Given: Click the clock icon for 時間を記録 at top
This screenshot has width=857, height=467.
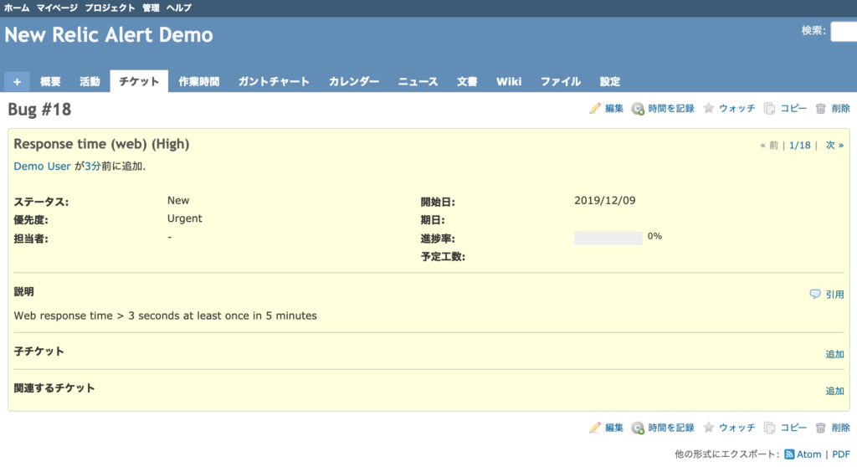Looking at the screenshot, I should pyautogui.click(x=638, y=109).
